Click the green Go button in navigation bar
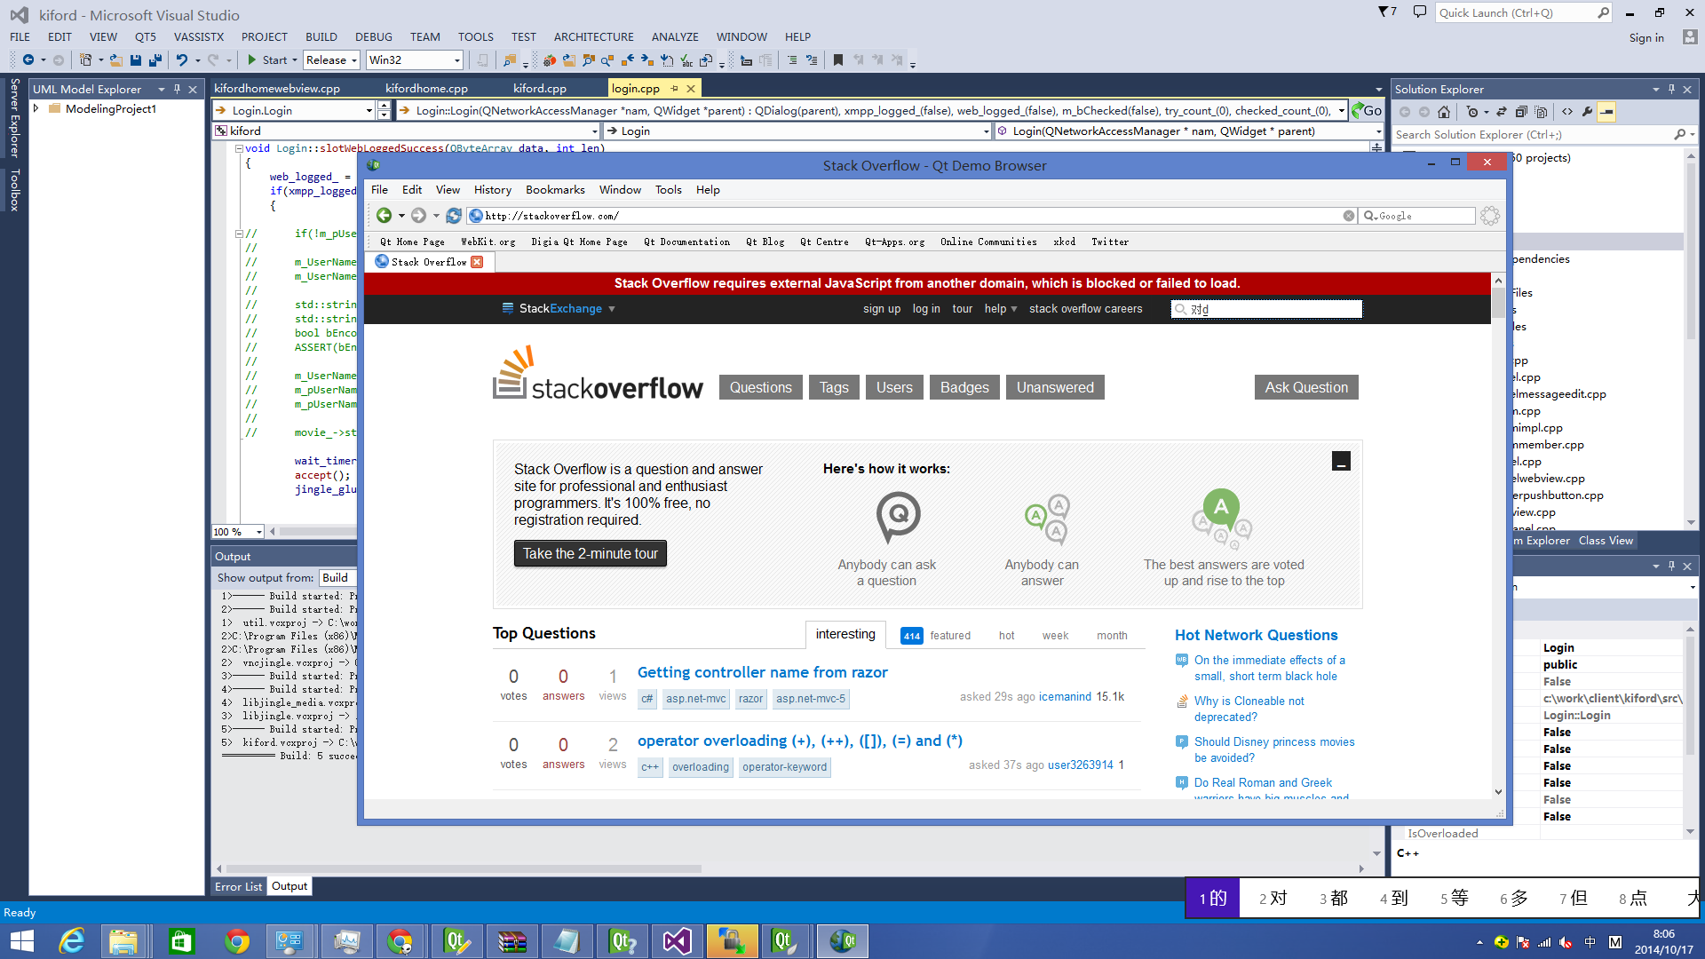 (1367, 110)
